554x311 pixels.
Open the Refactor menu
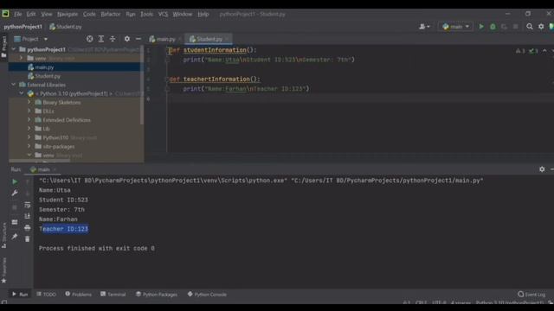[x=111, y=14]
